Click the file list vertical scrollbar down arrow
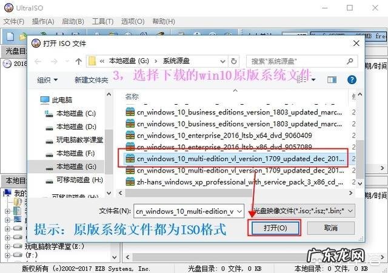The image size is (388, 273). [x=360, y=183]
